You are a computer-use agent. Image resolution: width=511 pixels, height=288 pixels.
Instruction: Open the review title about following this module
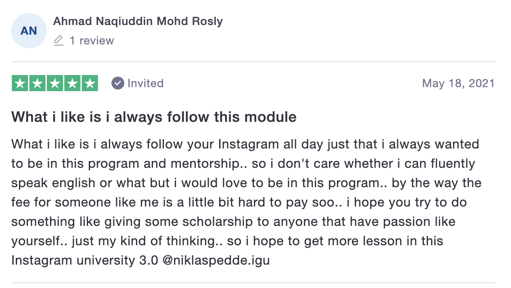(154, 117)
